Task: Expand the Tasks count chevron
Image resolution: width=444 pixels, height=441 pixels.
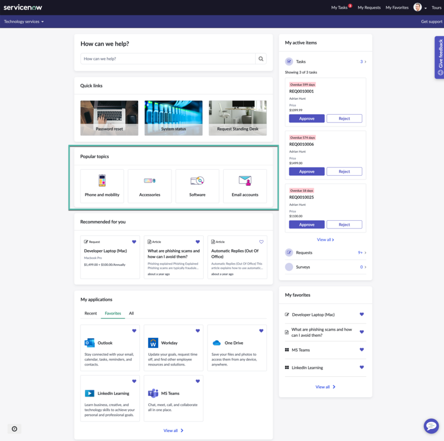Action: [x=365, y=62]
